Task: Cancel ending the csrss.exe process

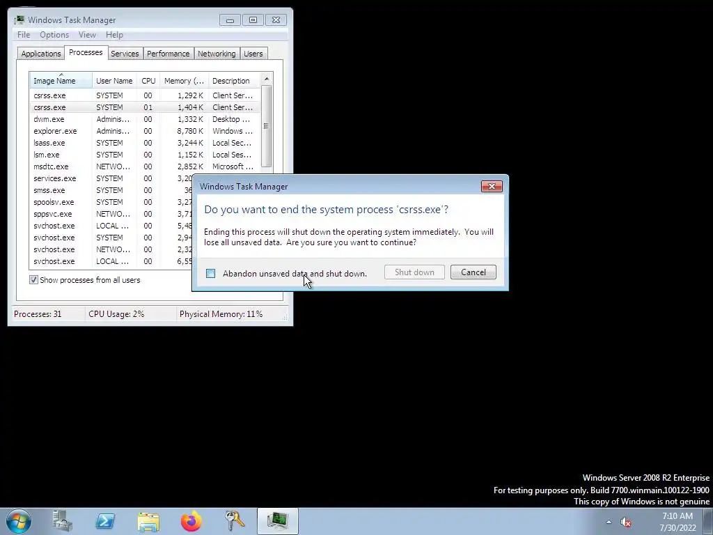Action: tap(473, 272)
